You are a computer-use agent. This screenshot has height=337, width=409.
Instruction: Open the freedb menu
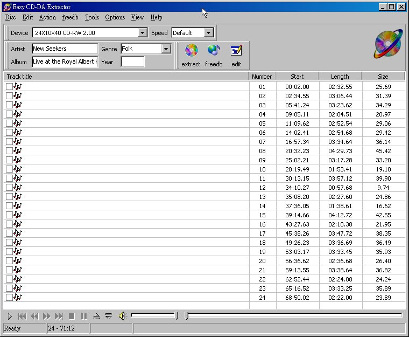70,17
